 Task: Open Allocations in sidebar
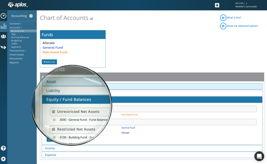tap(16, 59)
